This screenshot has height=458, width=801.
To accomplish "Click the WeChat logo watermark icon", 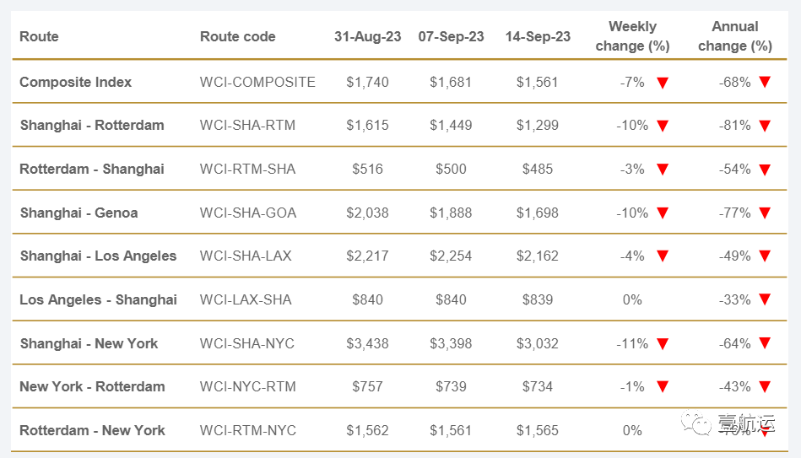I will pyautogui.click(x=695, y=423).
